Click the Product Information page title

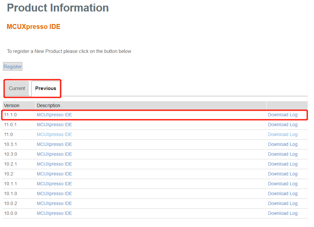click(x=58, y=8)
